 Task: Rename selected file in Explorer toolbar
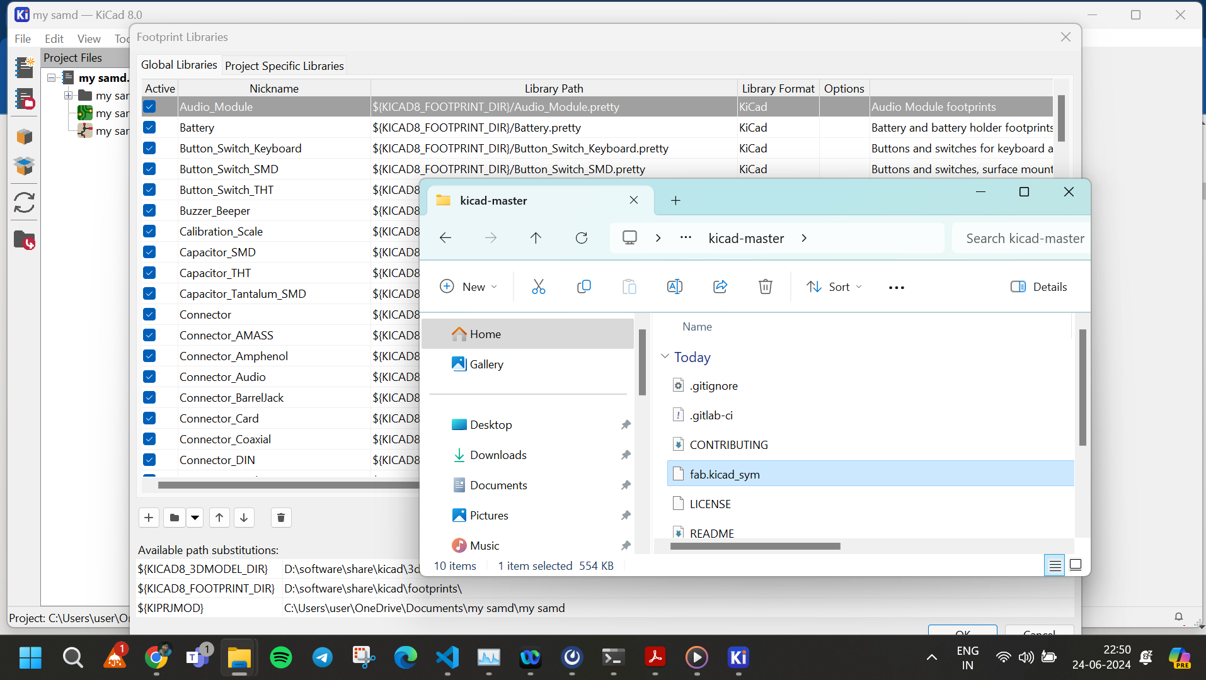675,286
